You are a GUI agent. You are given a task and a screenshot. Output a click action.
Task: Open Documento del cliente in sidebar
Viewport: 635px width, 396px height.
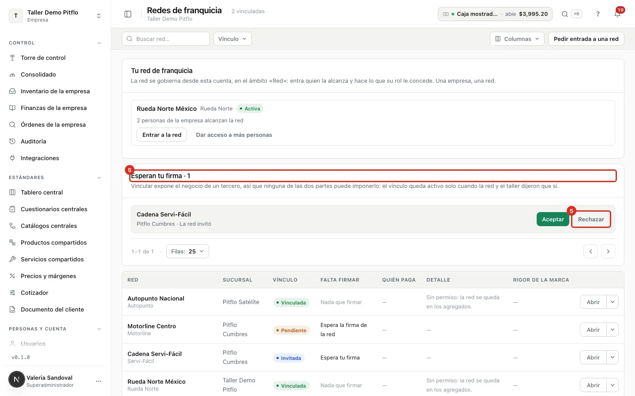pos(55,309)
